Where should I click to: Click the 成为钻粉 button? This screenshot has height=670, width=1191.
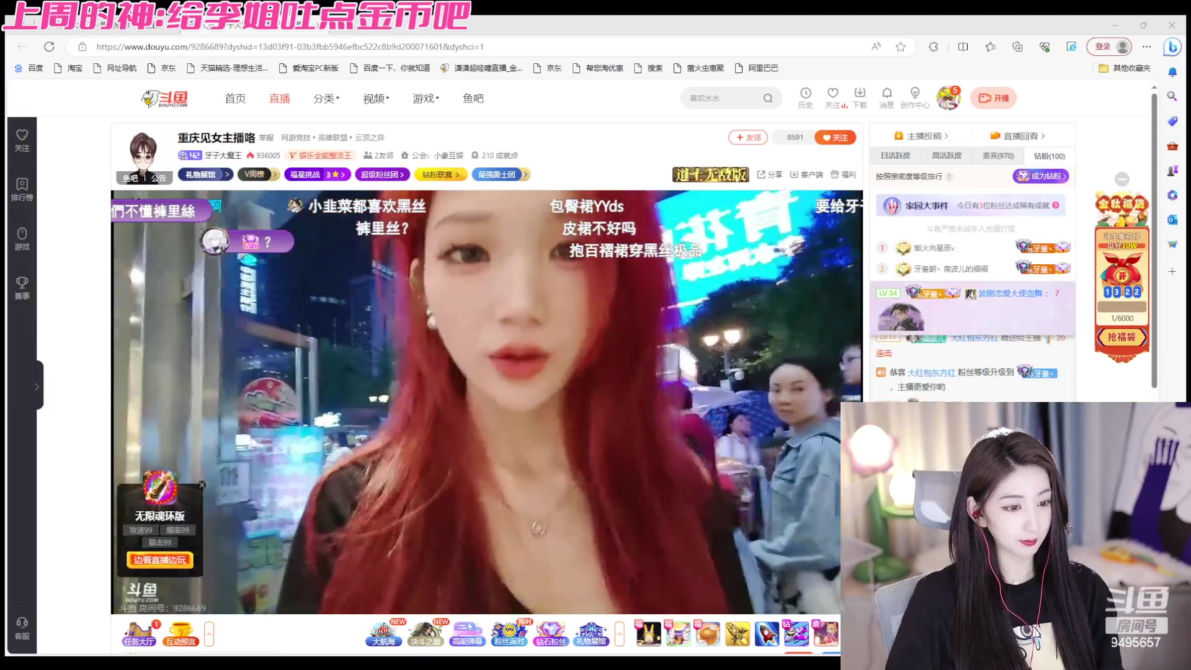click(1041, 176)
